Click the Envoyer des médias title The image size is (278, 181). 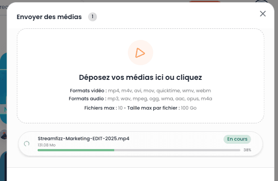pyautogui.click(x=49, y=17)
